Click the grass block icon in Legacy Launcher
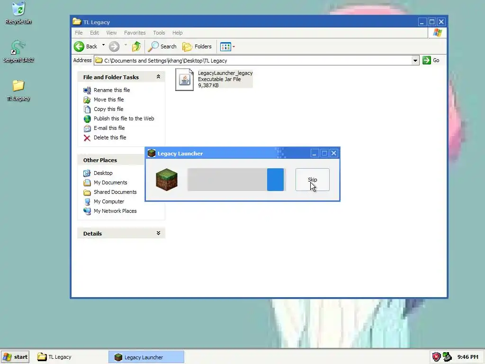 click(x=167, y=180)
